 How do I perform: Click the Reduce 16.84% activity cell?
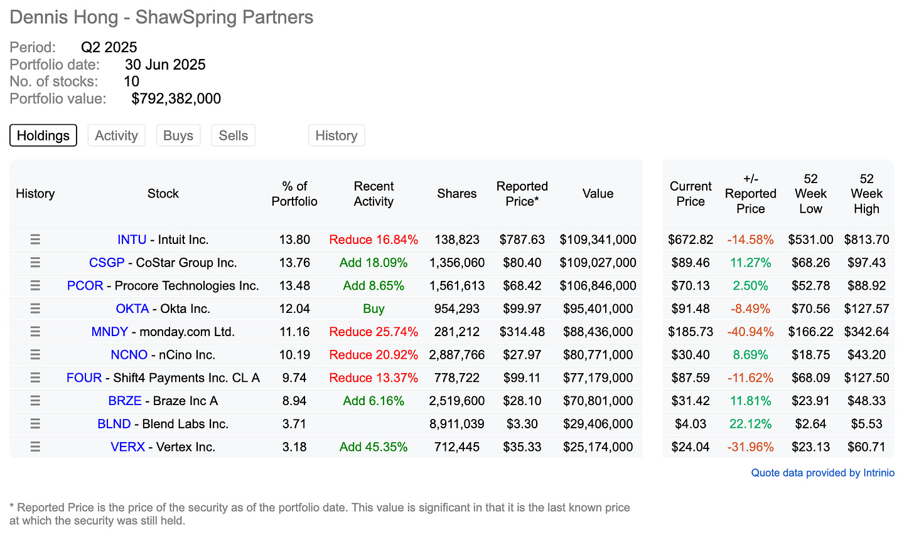(374, 240)
